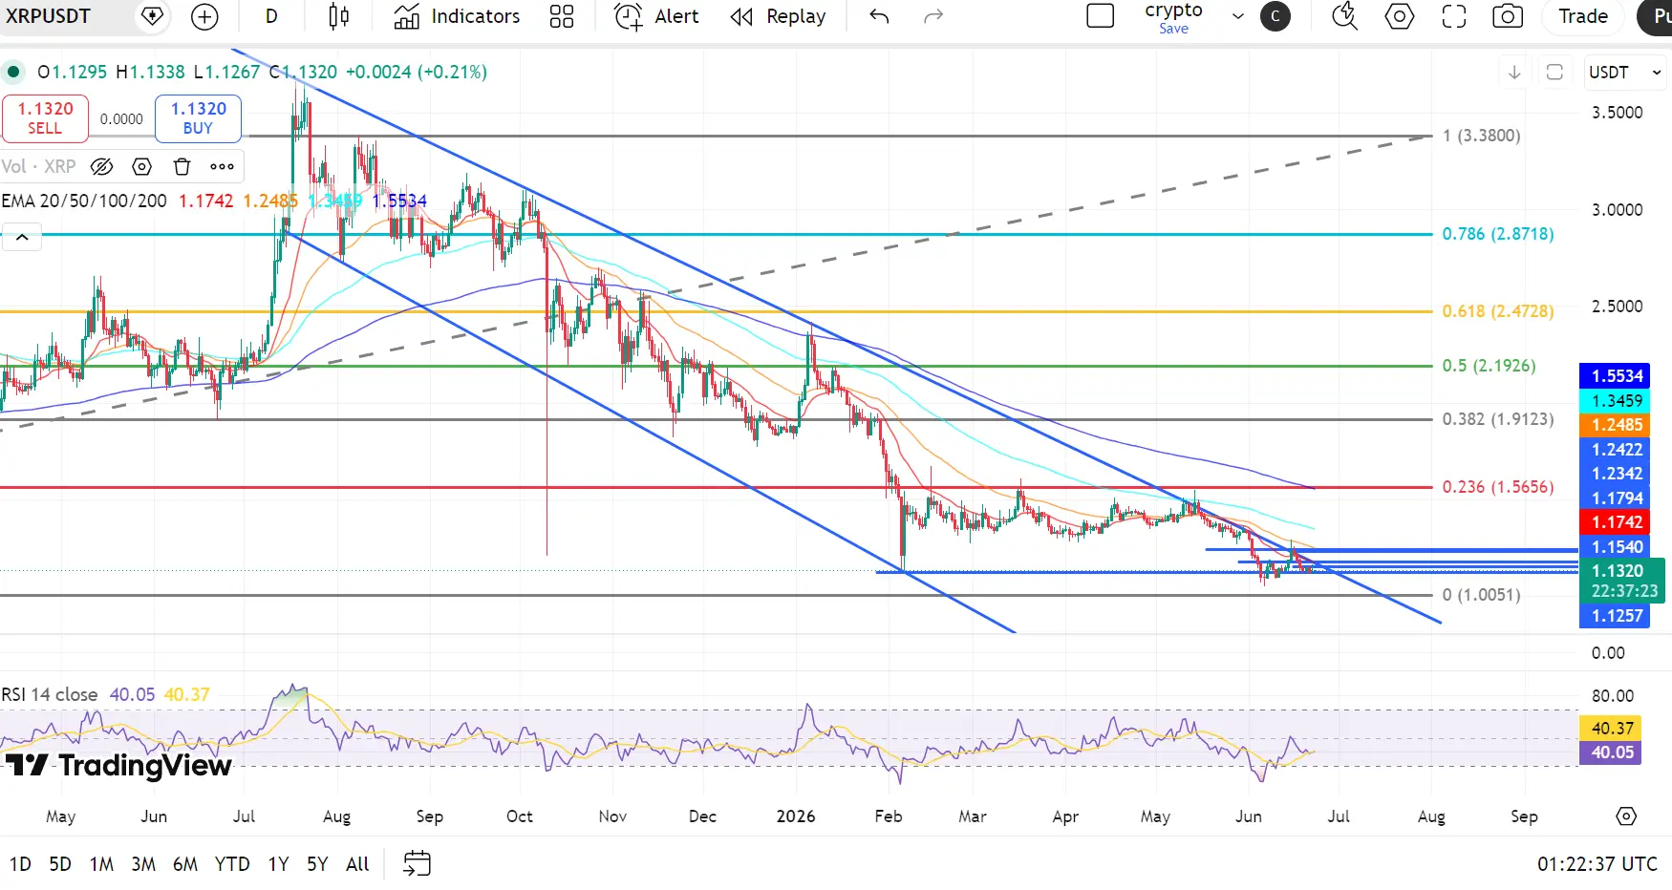
Task: Click the 0.382 (1.9123) Fibonacci level label
Action: coord(1498,419)
